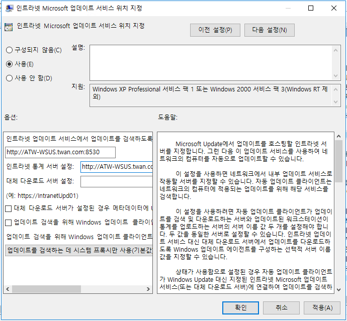Click the 지원 text starting Windows XP Professional
This screenshot has height=321, width=347.
point(210,93)
